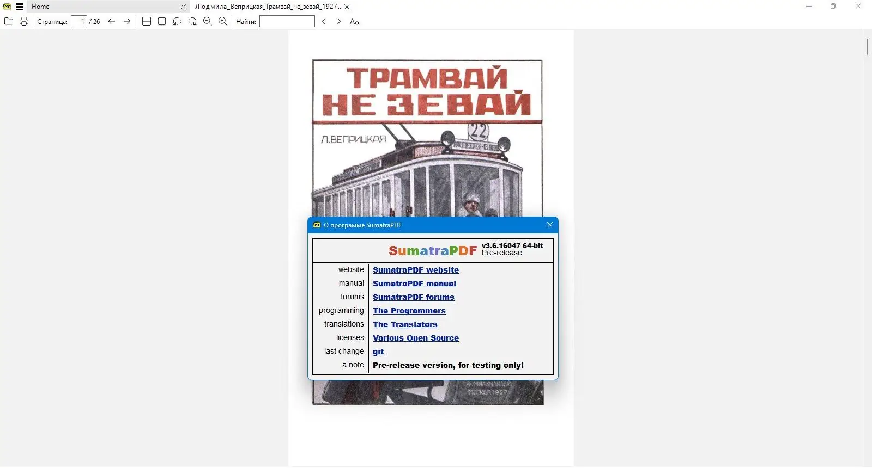
Task: Find next match with right chevron
Action: pos(339,21)
